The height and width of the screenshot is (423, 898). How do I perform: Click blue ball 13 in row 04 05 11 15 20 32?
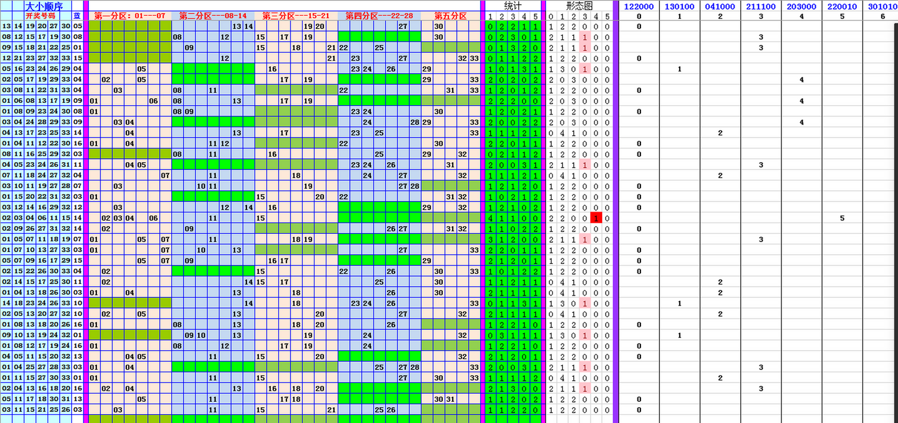tap(77, 357)
